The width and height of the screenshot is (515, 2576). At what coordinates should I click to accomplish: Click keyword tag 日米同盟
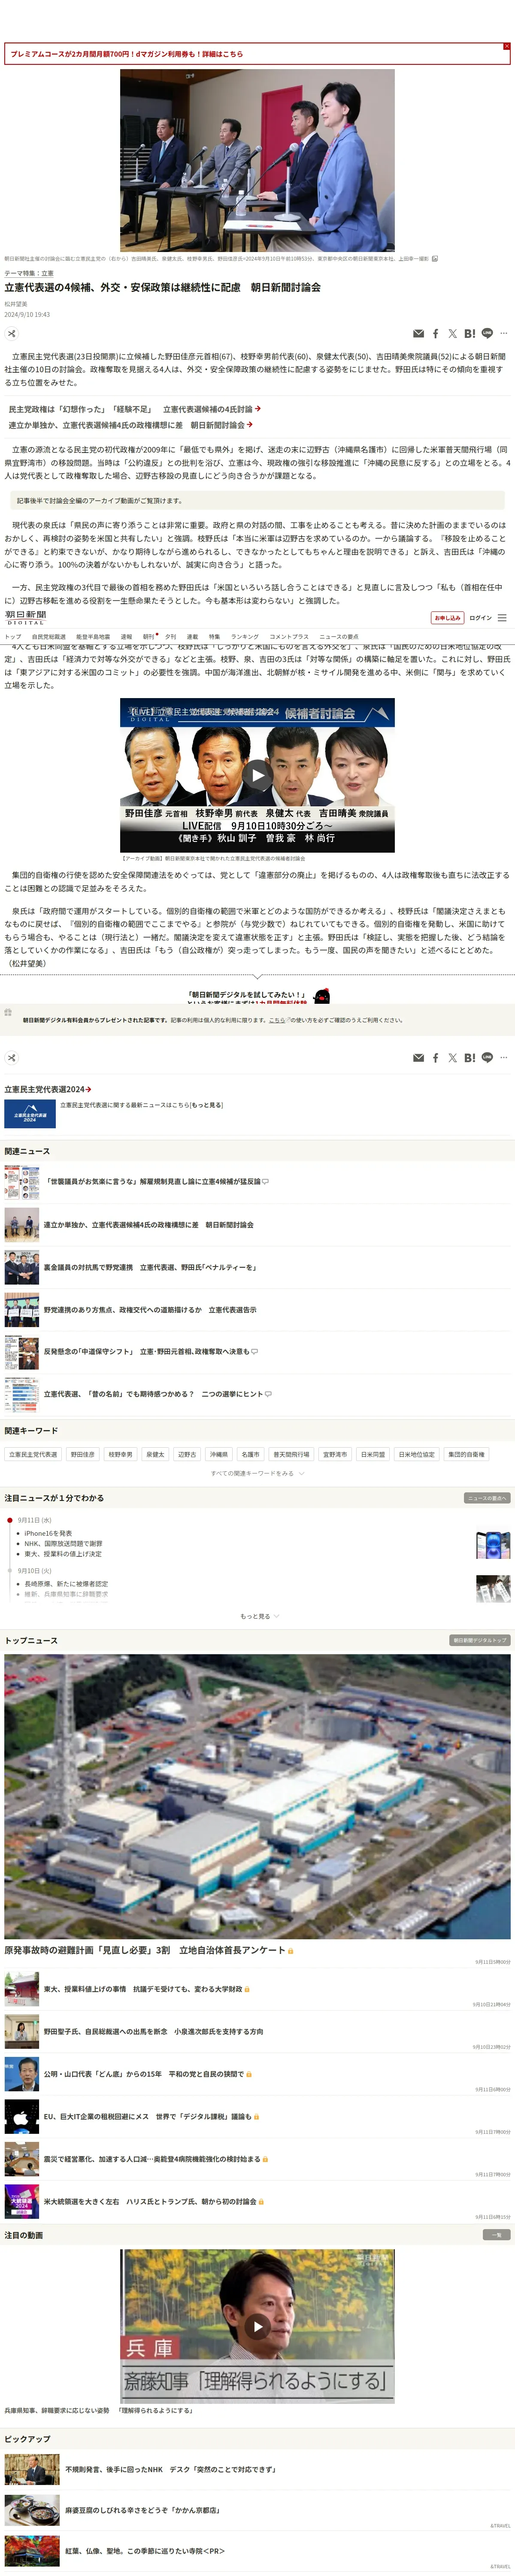[373, 1454]
